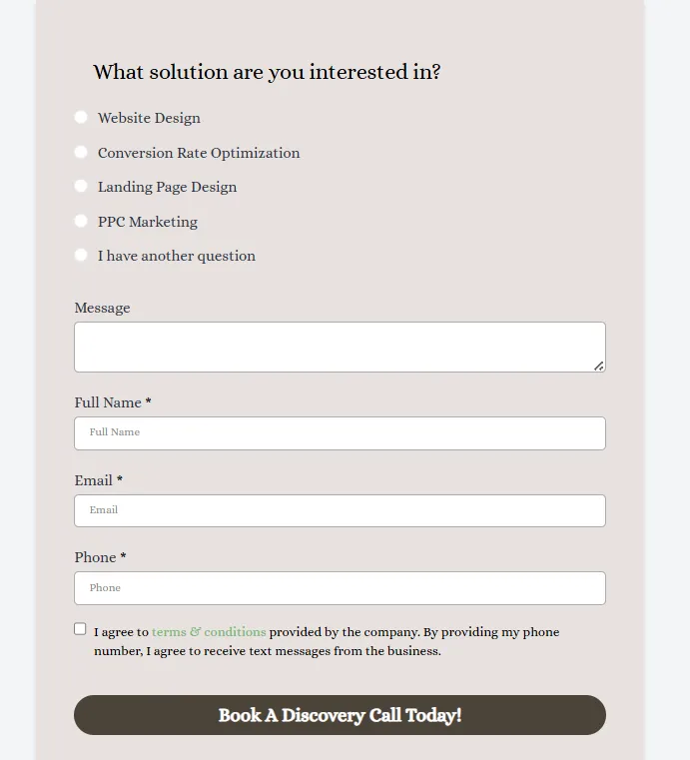
Task: Click the Message box resize handle
Action: [599, 367]
